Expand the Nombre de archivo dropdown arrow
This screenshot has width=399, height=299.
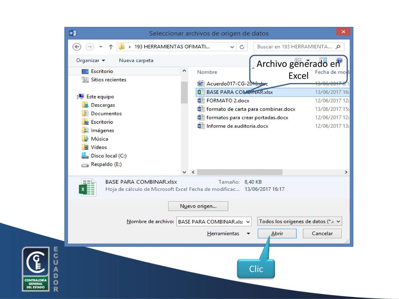[248, 222]
